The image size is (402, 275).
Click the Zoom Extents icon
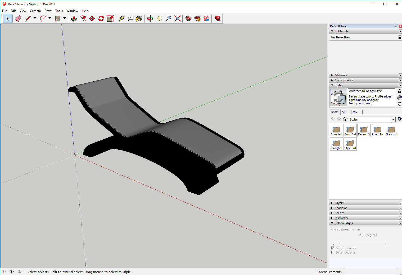point(178,19)
